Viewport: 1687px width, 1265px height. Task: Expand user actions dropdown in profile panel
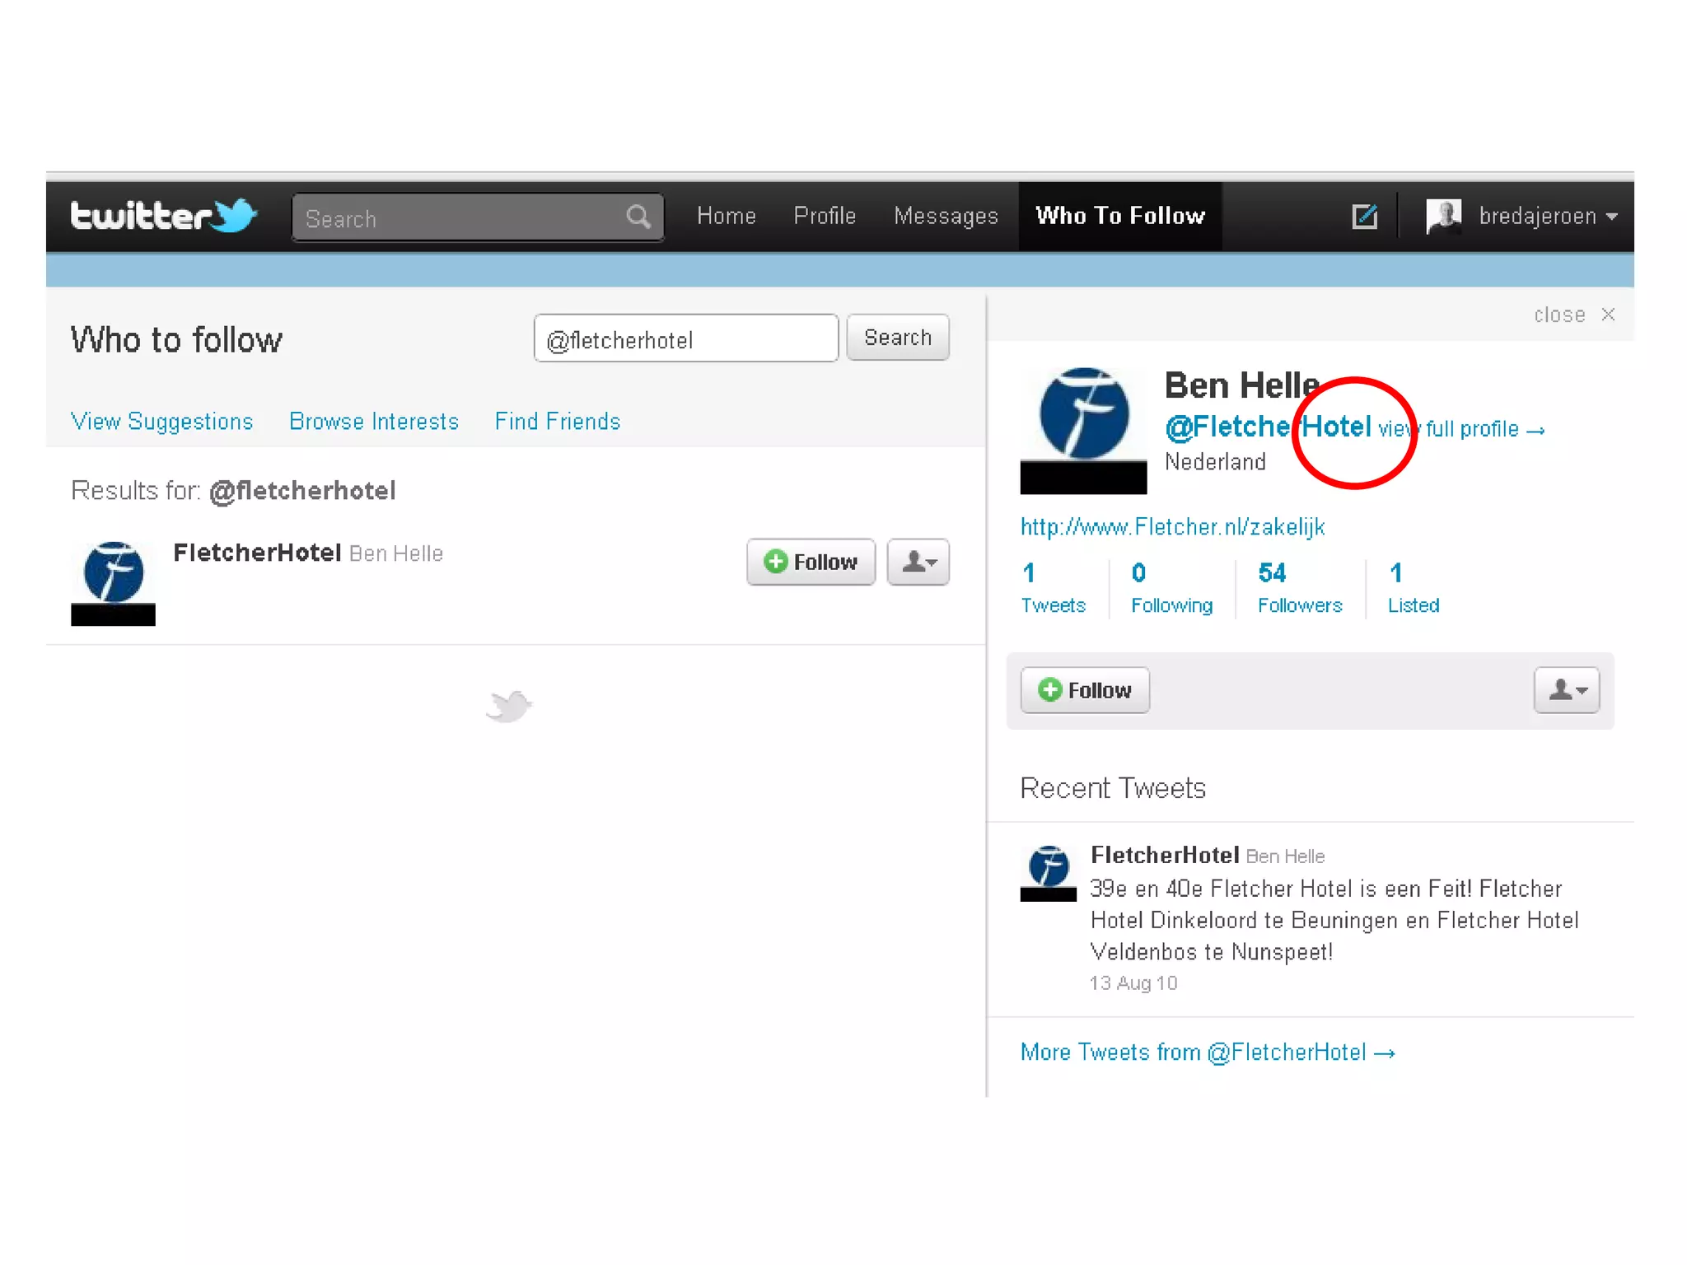coord(1566,690)
